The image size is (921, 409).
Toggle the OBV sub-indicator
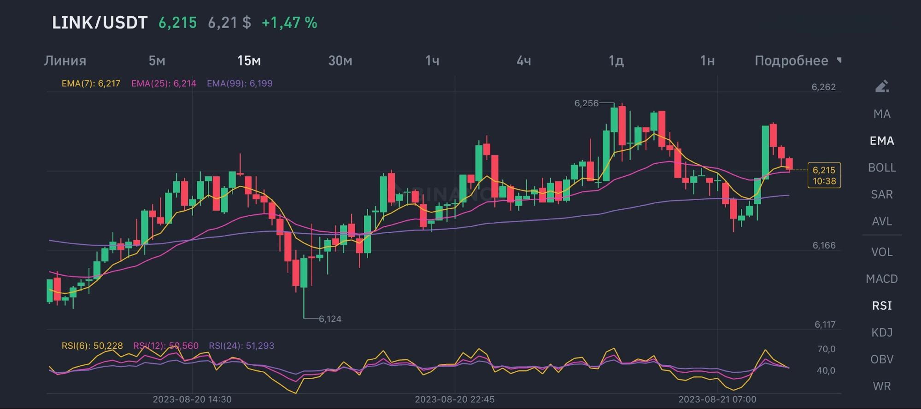(882, 359)
